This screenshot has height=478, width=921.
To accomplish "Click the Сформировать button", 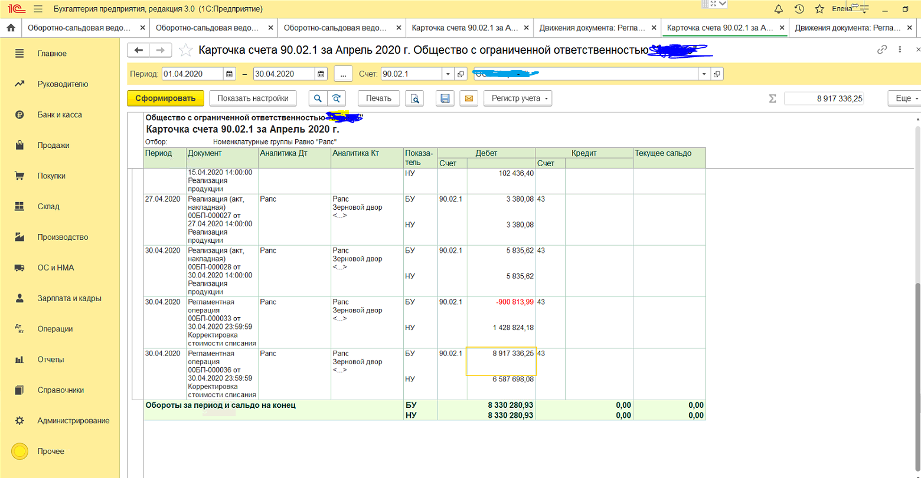I will coord(165,98).
